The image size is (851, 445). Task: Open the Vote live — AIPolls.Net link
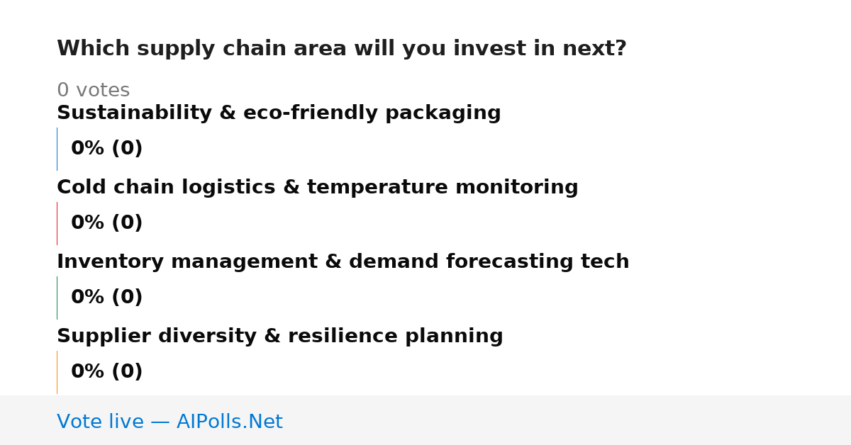tap(169, 422)
